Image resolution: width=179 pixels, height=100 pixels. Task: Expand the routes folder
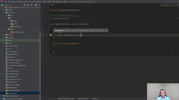tap(4, 35)
